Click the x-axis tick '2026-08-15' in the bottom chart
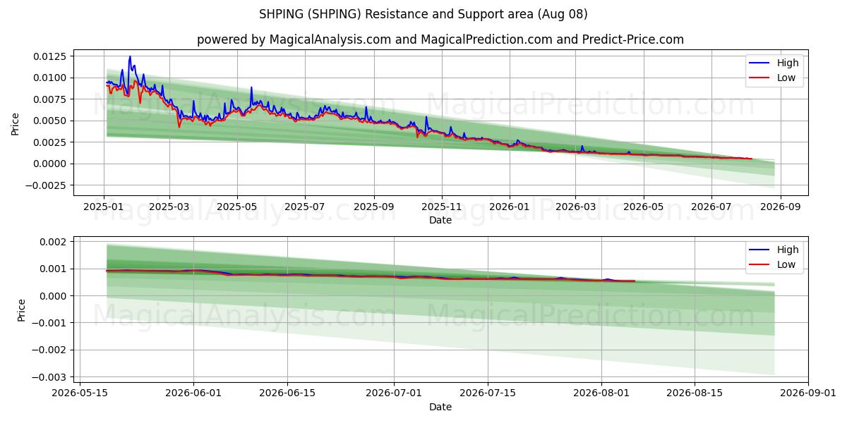This screenshot has height=423, width=847. pos(695,393)
